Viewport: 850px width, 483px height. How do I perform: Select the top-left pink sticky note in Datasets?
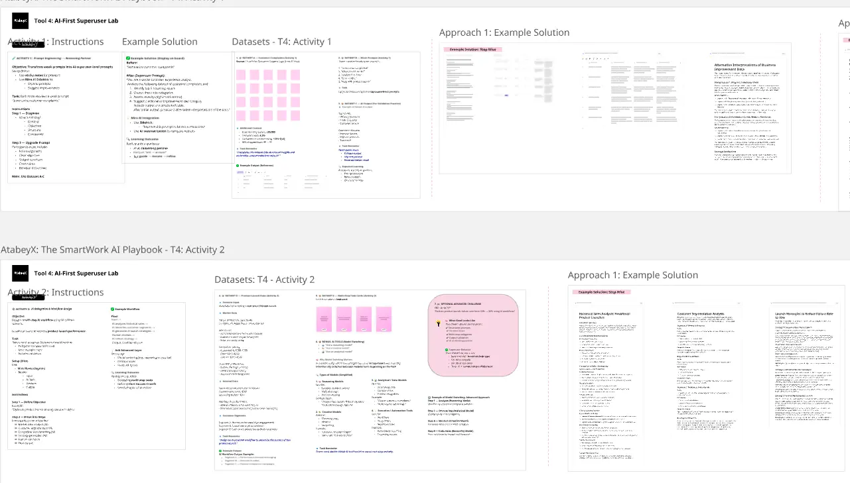(x=241, y=75)
